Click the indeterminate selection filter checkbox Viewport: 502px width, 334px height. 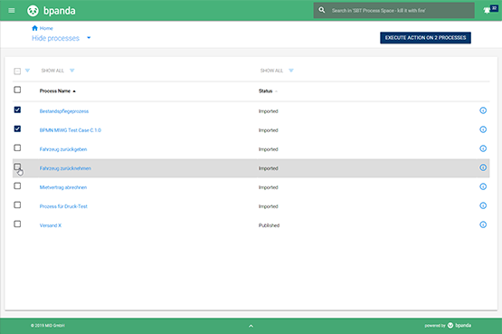17,72
